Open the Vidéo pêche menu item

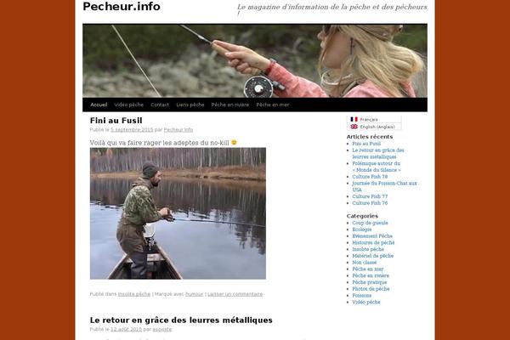129,105
